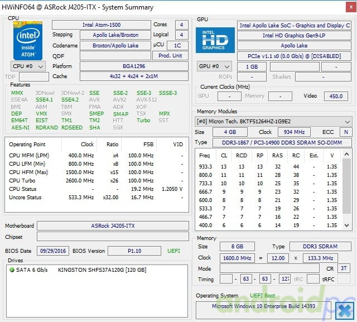Select the 400.0 frequency timing row
The image size is (357, 322).
click(x=268, y=225)
